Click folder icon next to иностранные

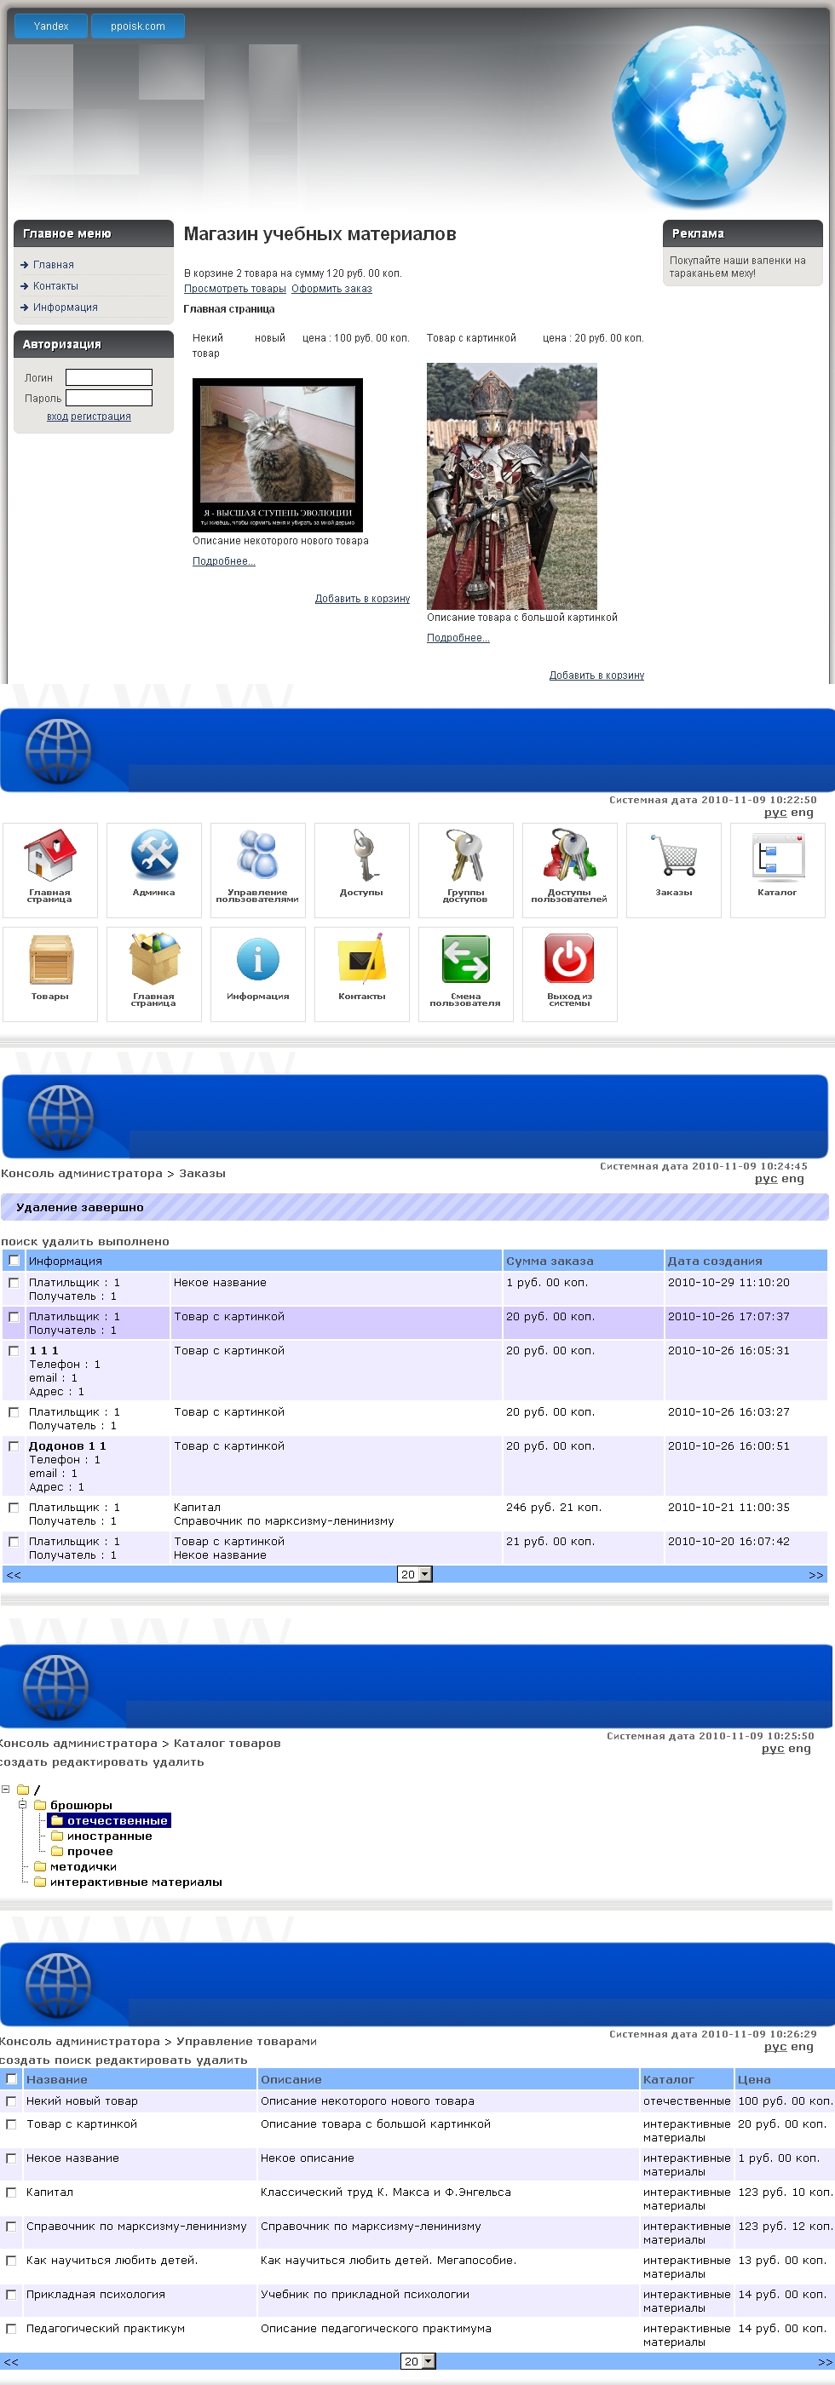[x=57, y=1835]
